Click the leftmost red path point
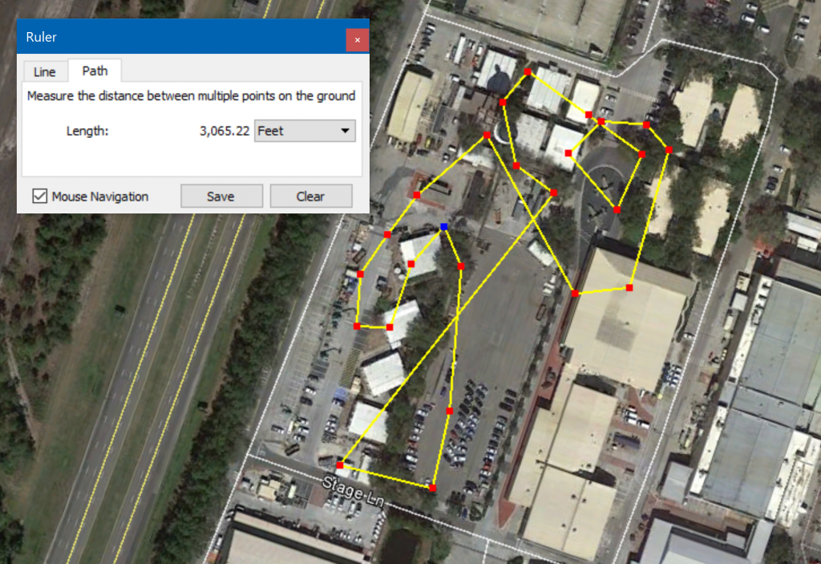821x564 pixels. [340, 465]
